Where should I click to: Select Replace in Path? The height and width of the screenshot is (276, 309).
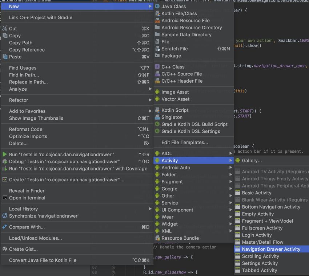pos(77,82)
